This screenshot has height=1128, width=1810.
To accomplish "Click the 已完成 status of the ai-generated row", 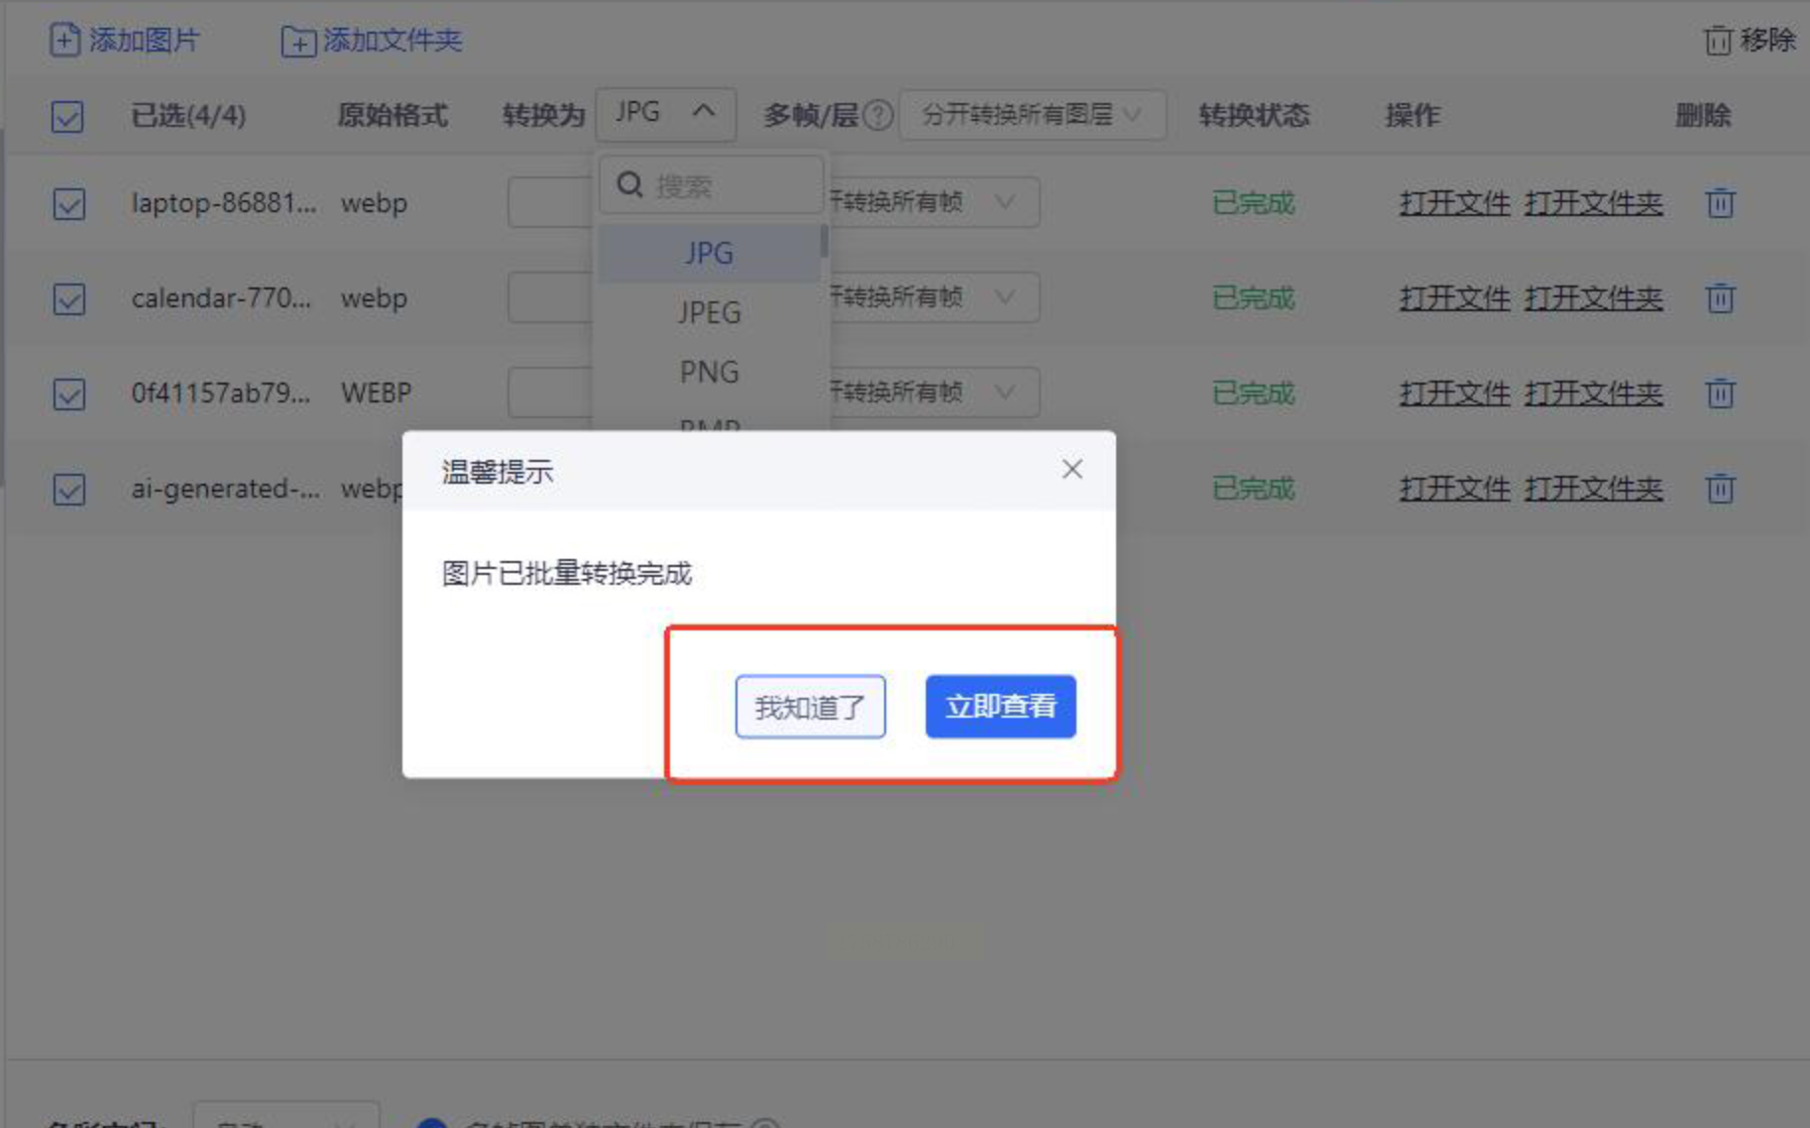I will point(1254,489).
